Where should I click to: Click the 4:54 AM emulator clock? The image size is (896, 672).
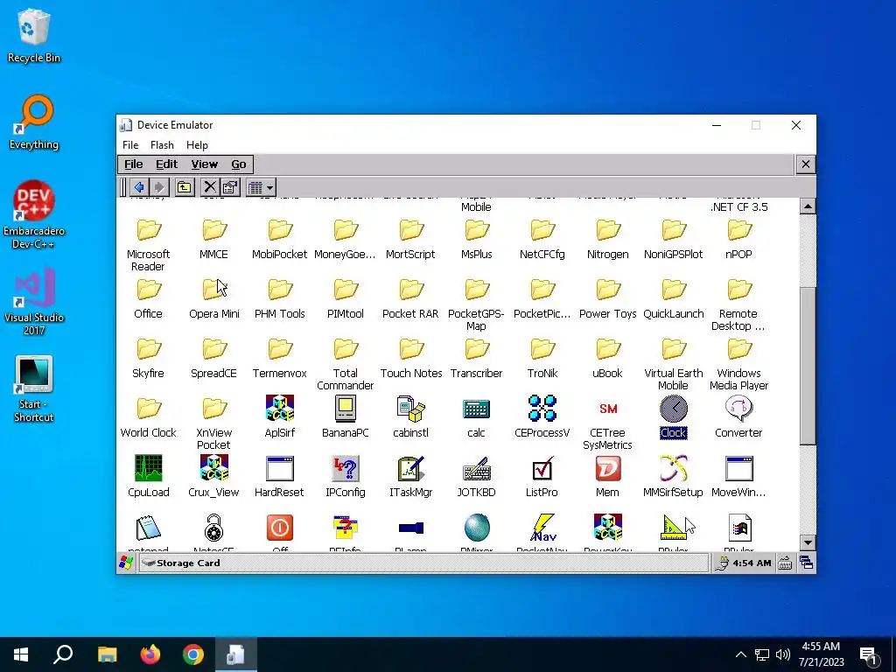[x=752, y=563]
